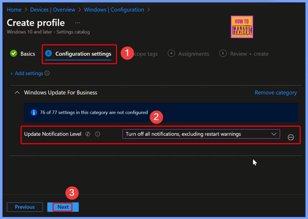Click the Create profile title
308x219 pixels.
tap(36, 23)
